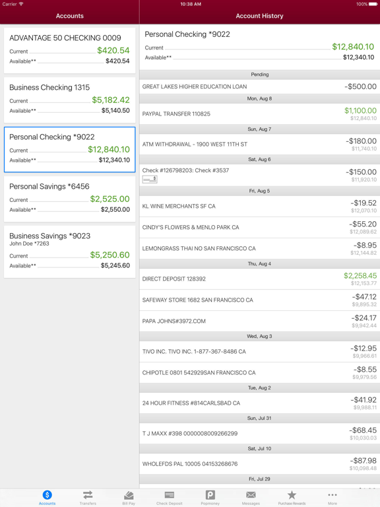Tap the Sat, Aug 6 date header
The image size is (380, 507).
pyautogui.click(x=259, y=159)
